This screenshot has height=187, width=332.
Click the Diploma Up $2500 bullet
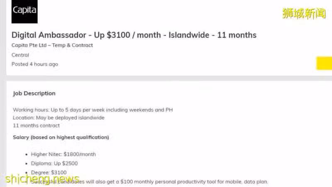(x=54, y=163)
